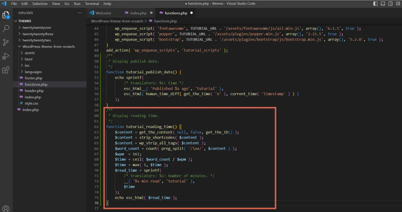Open style.css in the explorer
Screen dimensions: 402x212
click(31, 104)
